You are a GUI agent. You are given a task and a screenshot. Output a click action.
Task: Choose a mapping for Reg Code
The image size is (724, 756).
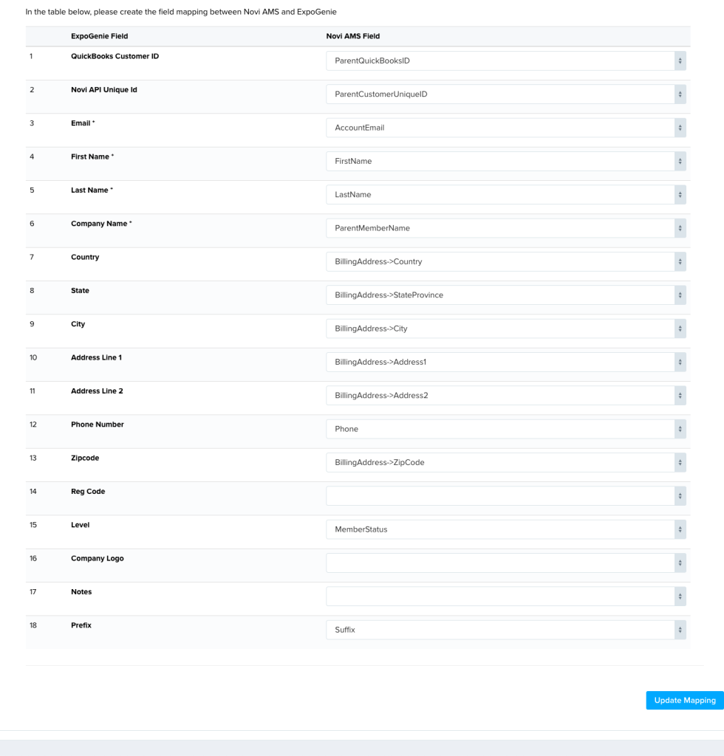506,496
